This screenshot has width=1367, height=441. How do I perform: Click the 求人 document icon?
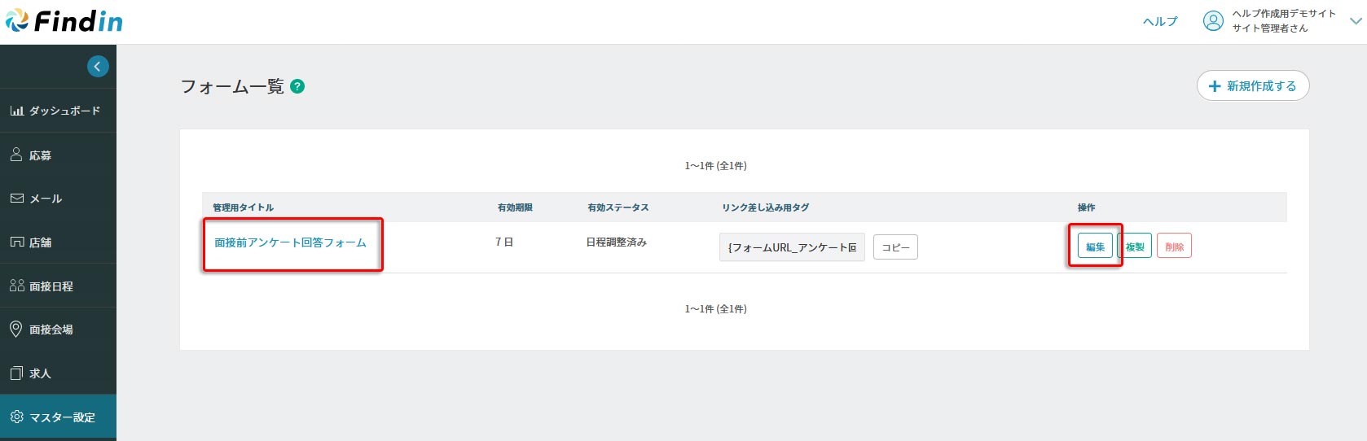(16, 373)
